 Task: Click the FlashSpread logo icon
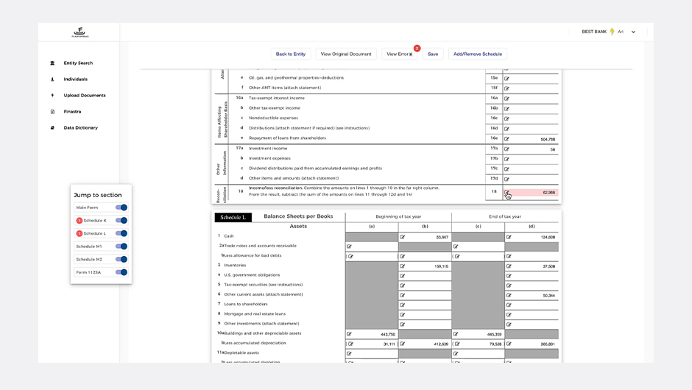coord(80,32)
